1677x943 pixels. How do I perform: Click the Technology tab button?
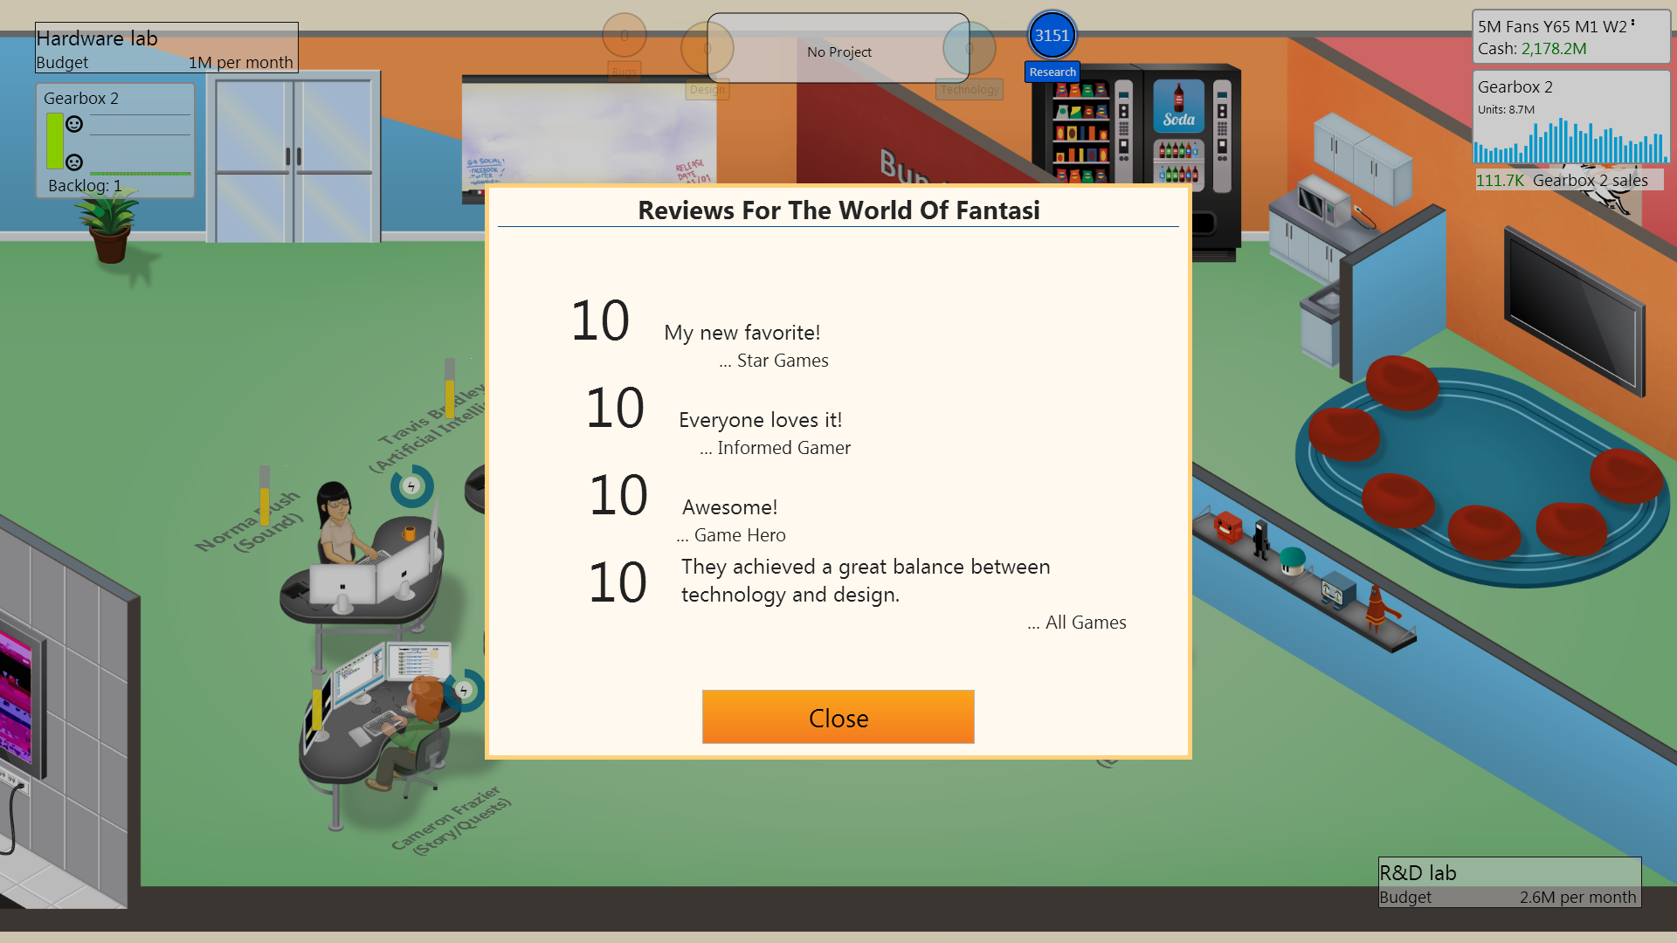(x=968, y=89)
